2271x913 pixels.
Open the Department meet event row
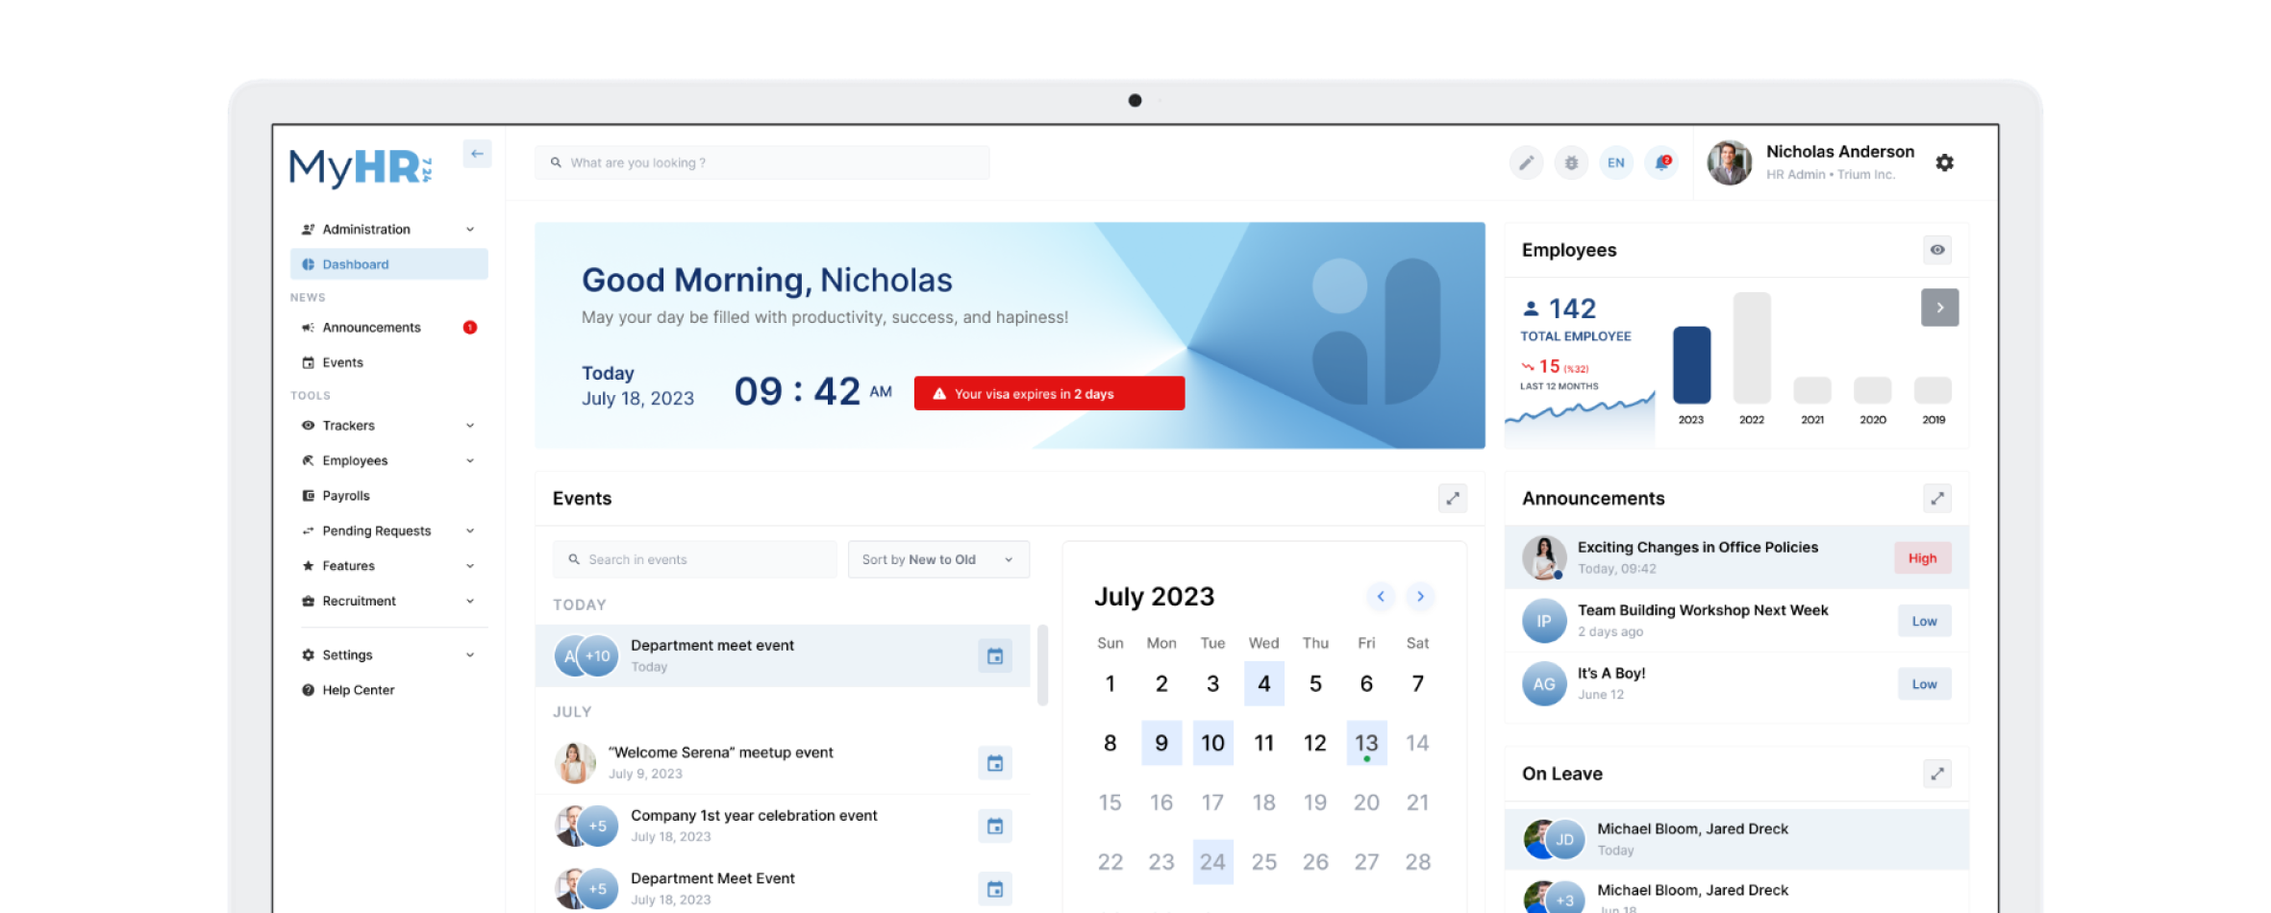coord(783,655)
